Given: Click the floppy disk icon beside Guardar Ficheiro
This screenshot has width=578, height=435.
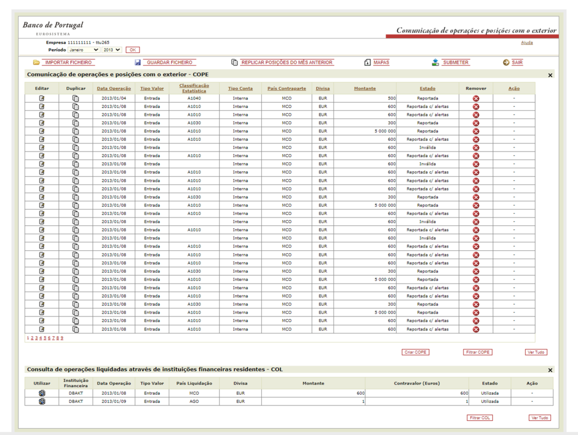Looking at the screenshot, I should tap(138, 62).
